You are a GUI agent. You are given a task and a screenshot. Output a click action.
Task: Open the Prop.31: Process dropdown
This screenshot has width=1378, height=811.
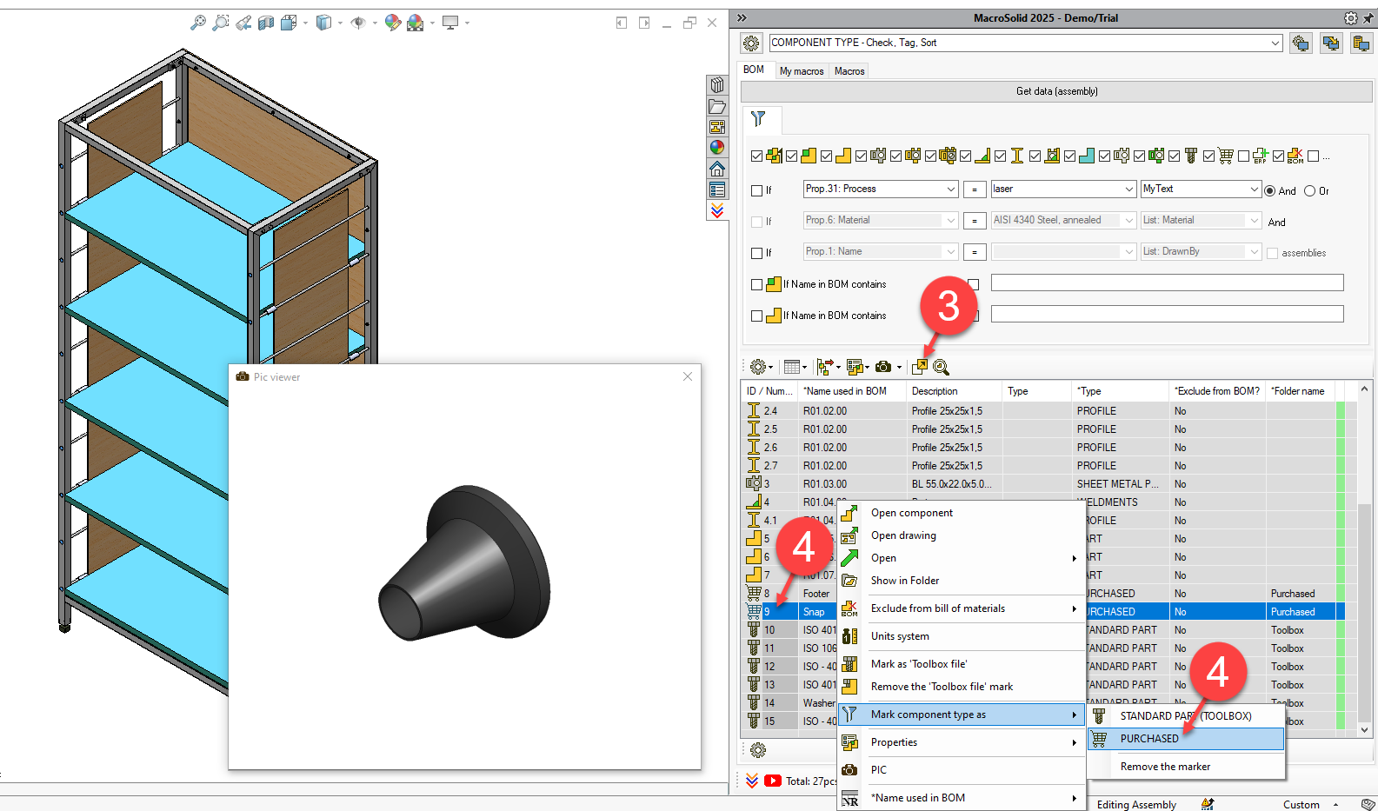pos(880,189)
